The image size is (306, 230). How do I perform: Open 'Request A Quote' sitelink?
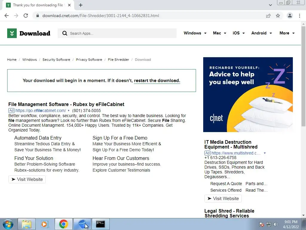[x=226, y=184]
